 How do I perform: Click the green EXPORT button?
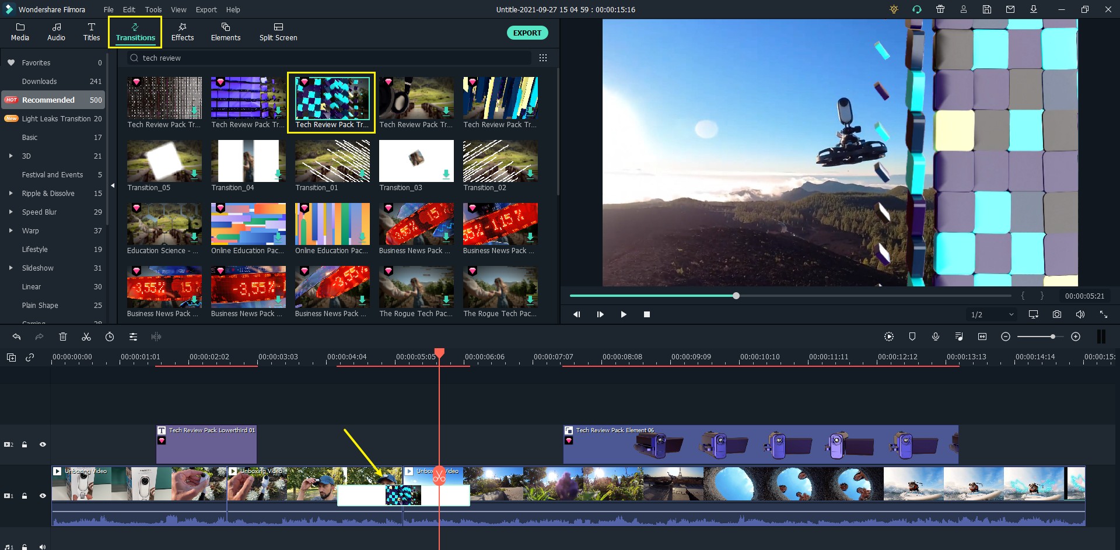pyautogui.click(x=527, y=33)
